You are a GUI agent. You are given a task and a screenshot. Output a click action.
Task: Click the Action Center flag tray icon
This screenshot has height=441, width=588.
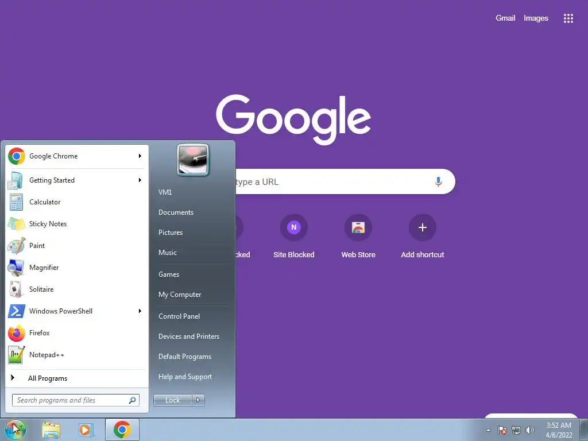[x=502, y=430]
